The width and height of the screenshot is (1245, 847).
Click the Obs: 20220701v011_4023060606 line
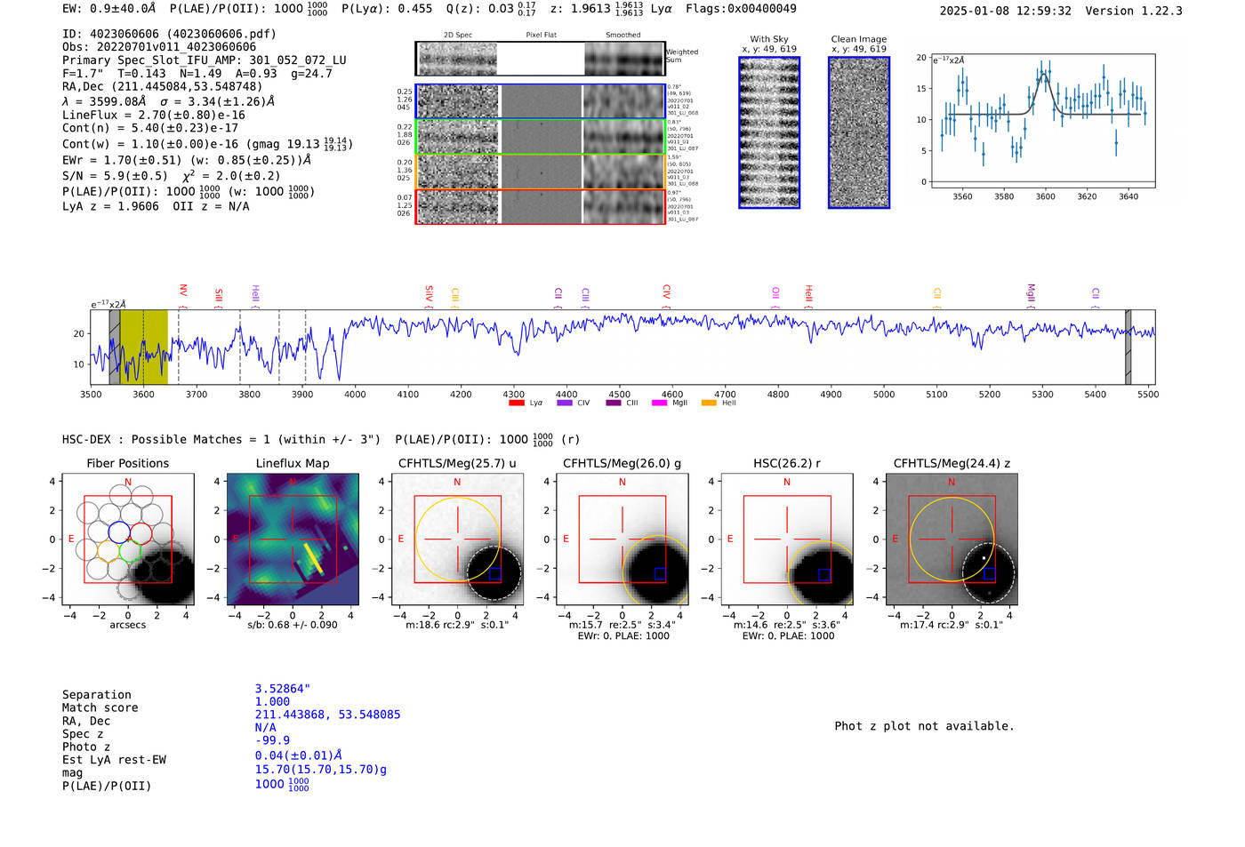pyautogui.click(x=159, y=47)
